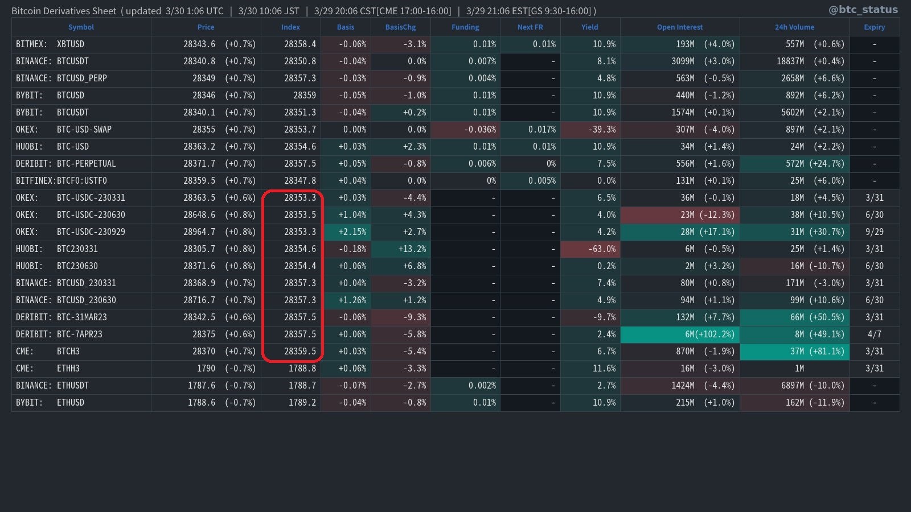Click the Basis column header
Screen dimensions: 911x512
point(346,27)
